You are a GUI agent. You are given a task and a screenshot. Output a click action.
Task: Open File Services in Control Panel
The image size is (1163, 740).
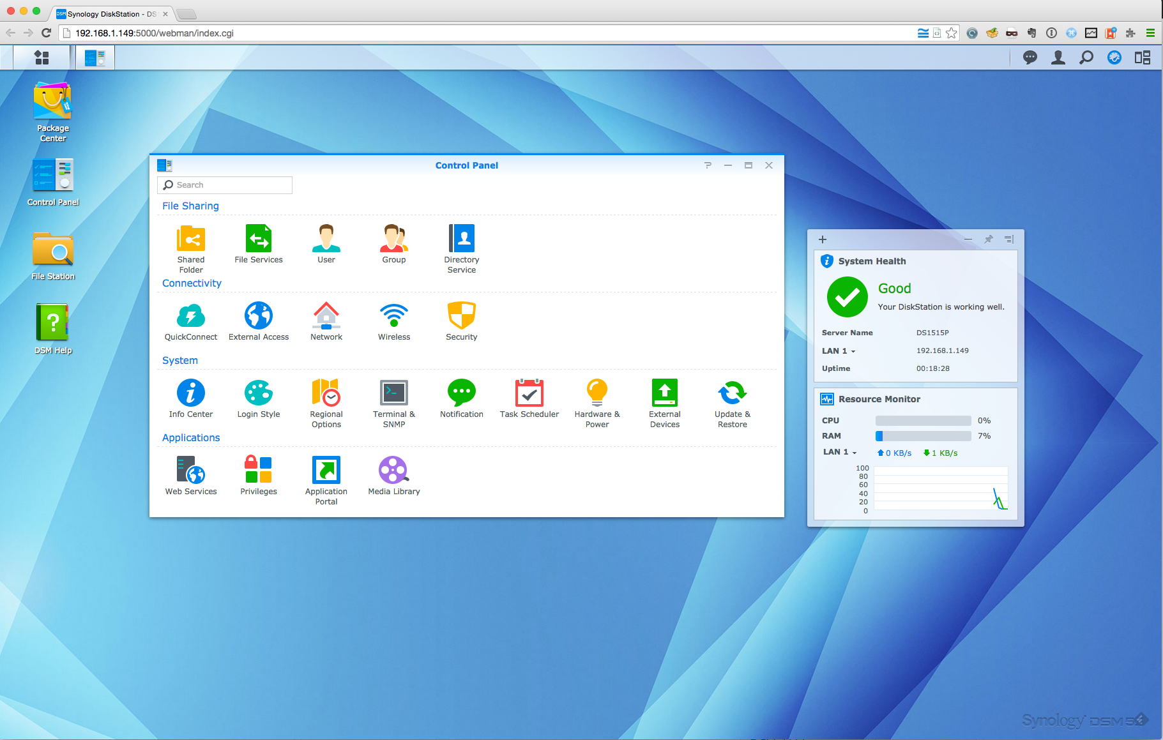[x=259, y=243]
